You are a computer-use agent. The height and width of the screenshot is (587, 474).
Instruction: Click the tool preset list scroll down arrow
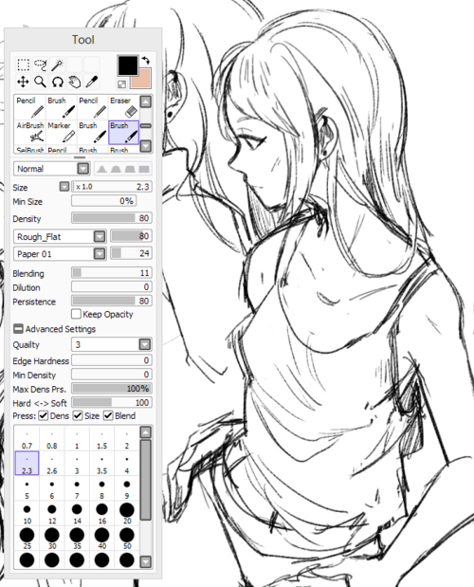146,146
